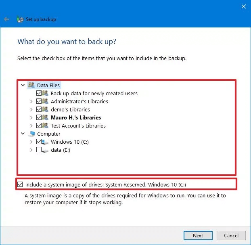
Task: Click 'Back up data for newly created users' text
Action: coord(94,93)
